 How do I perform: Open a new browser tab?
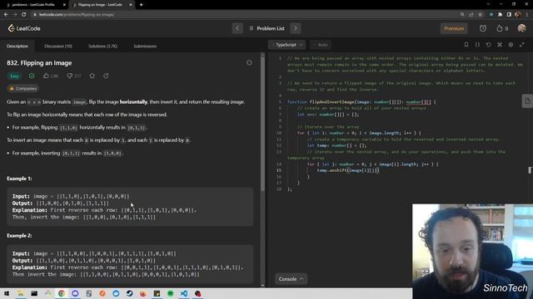tap(141, 5)
